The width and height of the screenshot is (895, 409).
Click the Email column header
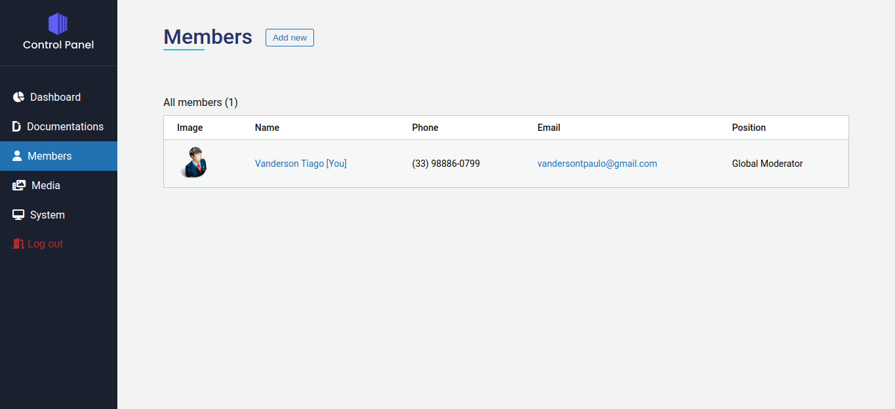pyautogui.click(x=549, y=128)
